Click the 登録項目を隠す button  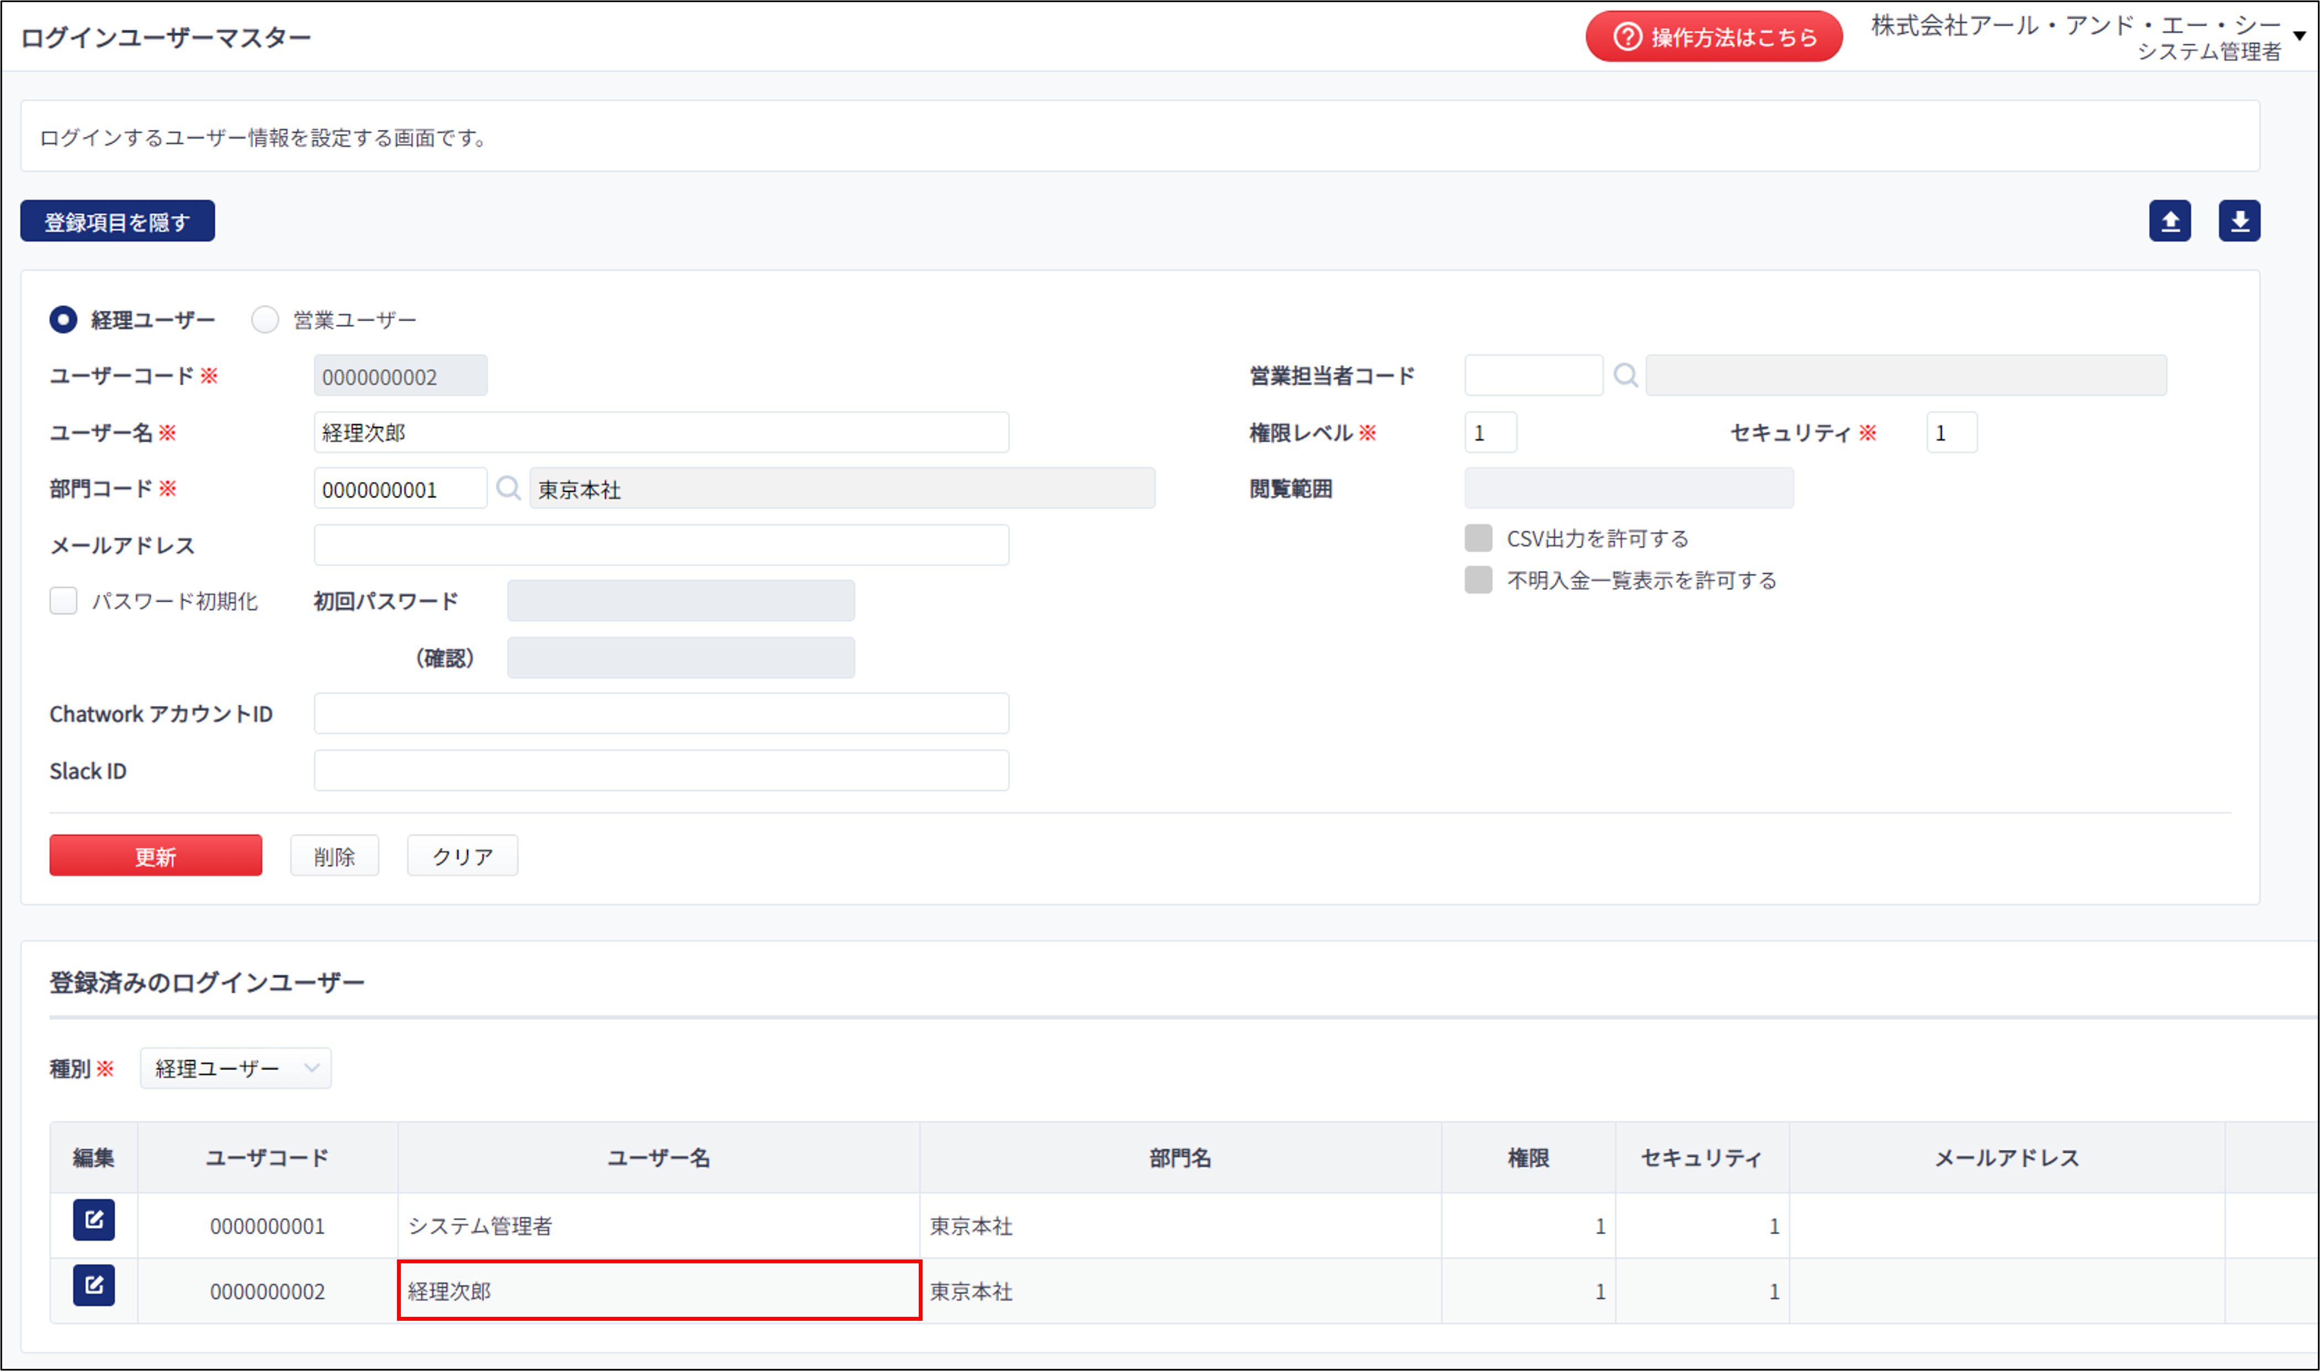pos(117,221)
